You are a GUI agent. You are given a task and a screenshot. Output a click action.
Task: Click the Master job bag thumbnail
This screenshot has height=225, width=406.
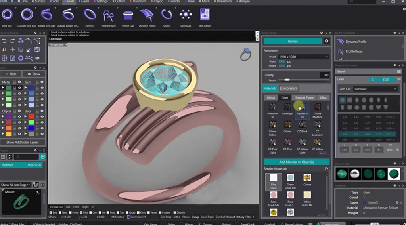[x=21, y=202]
